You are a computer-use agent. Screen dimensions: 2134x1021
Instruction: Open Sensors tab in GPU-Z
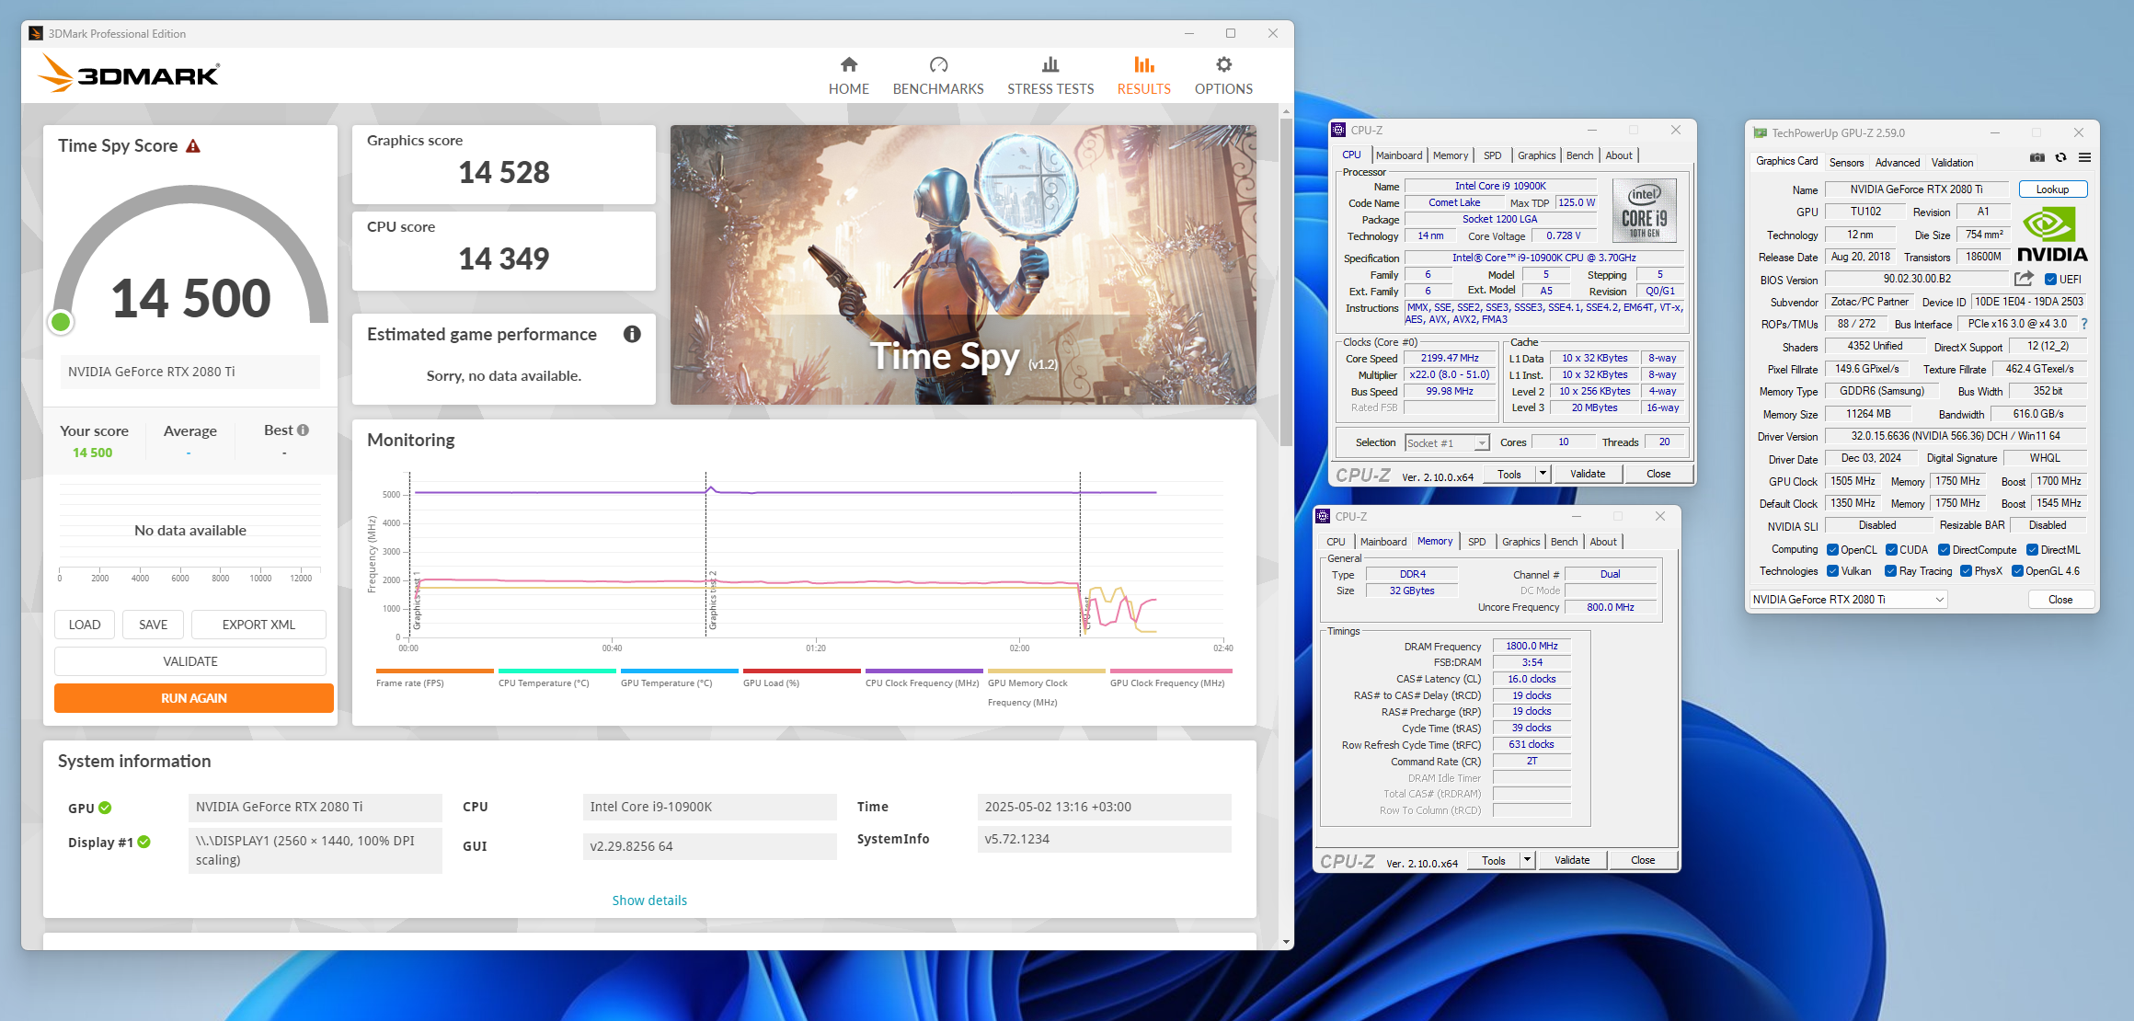click(x=1846, y=163)
